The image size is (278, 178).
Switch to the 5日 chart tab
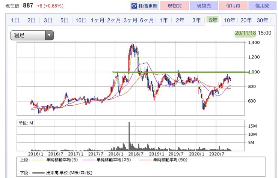pyautogui.click(x=64, y=20)
